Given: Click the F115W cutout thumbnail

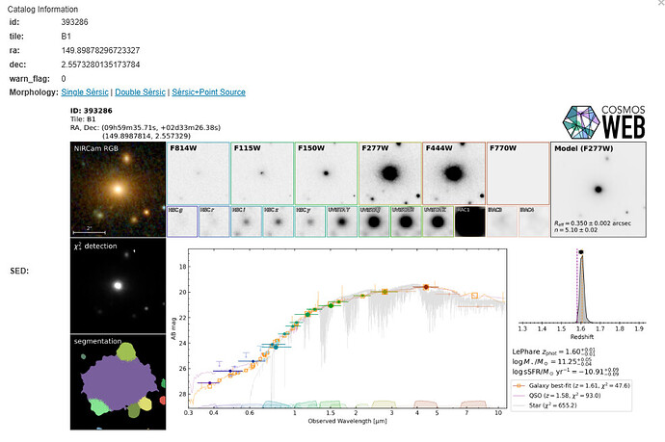Looking at the screenshot, I should point(262,173).
